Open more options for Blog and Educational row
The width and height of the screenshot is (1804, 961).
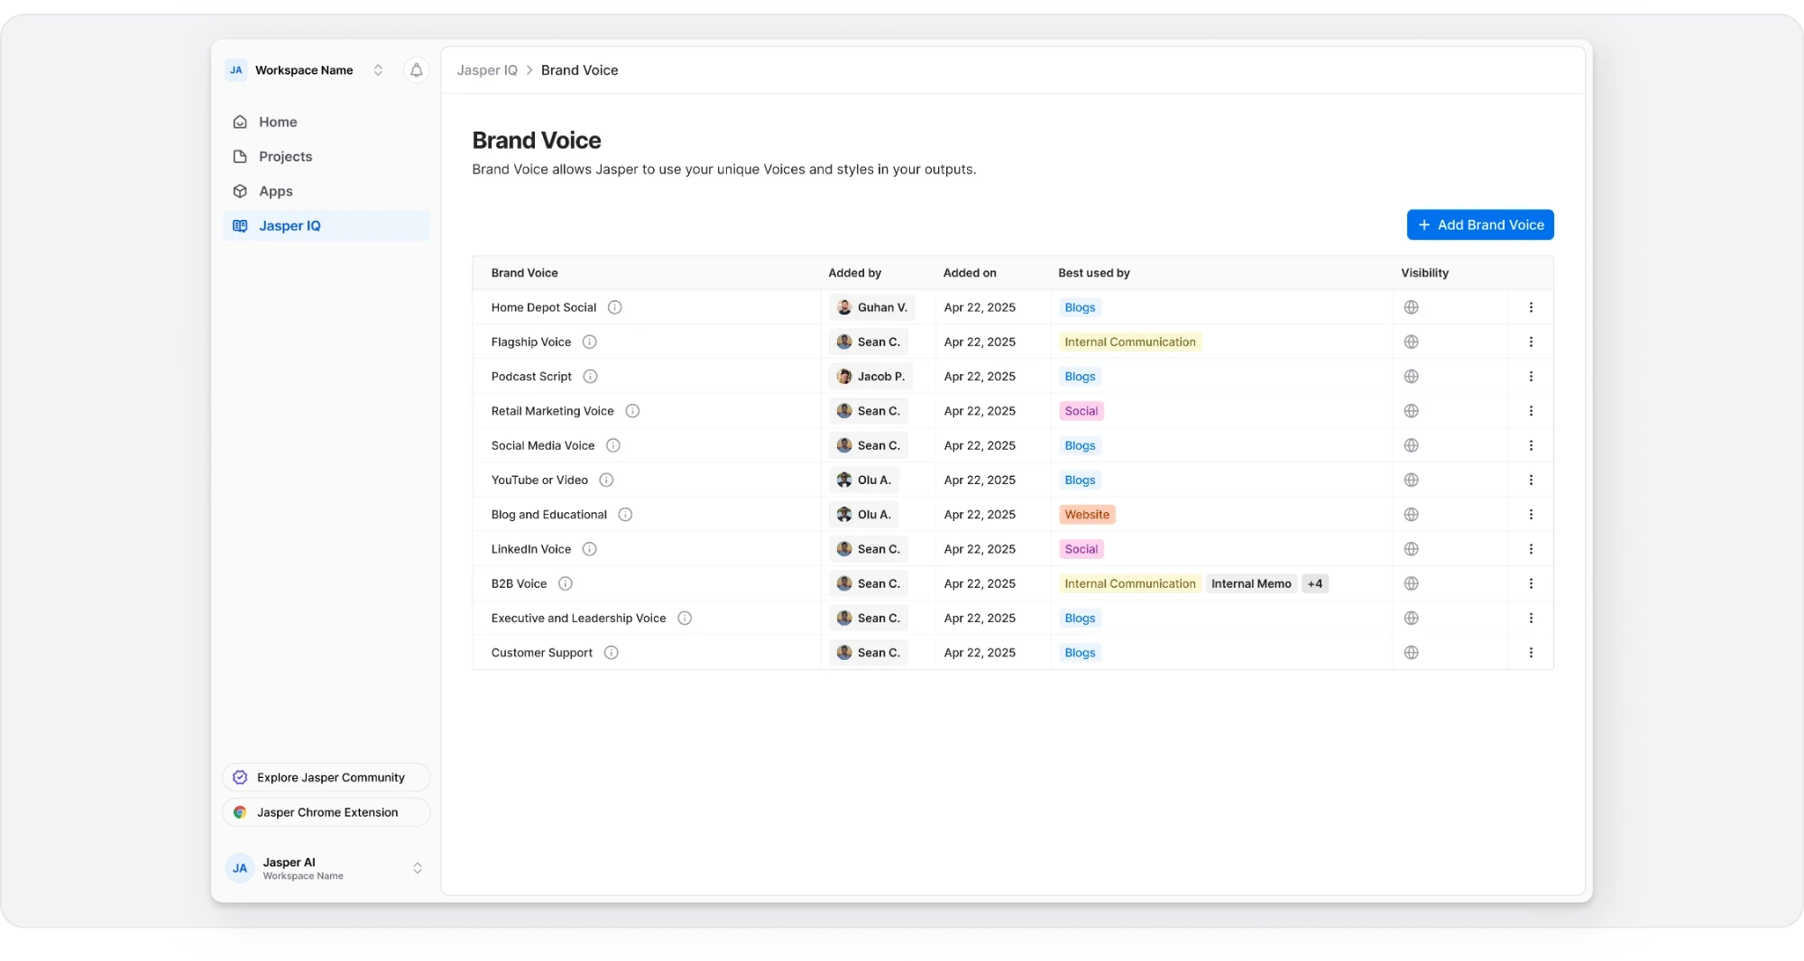point(1531,515)
